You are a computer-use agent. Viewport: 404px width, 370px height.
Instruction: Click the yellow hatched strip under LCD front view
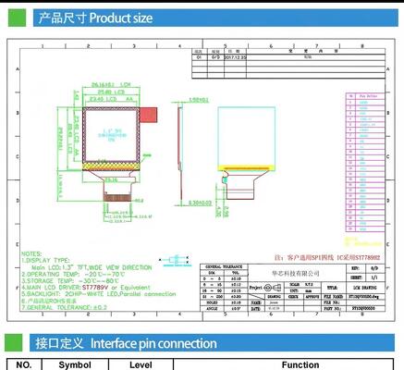[x=111, y=166]
